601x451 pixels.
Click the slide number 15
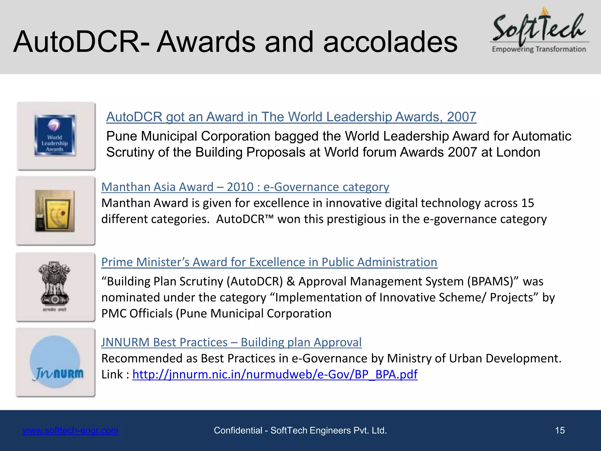[560, 430]
